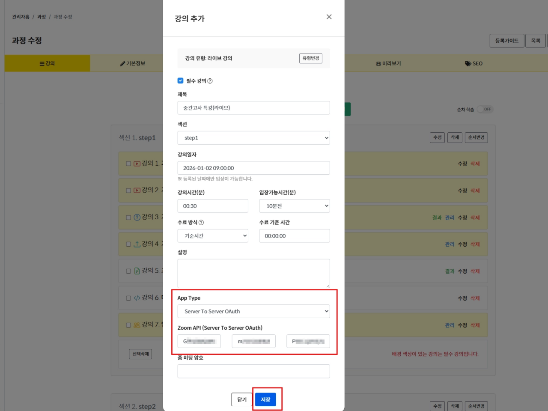The width and height of the screenshot is (548, 411).
Task: Check the checkbox for 강의 6
Action: tap(128, 298)
